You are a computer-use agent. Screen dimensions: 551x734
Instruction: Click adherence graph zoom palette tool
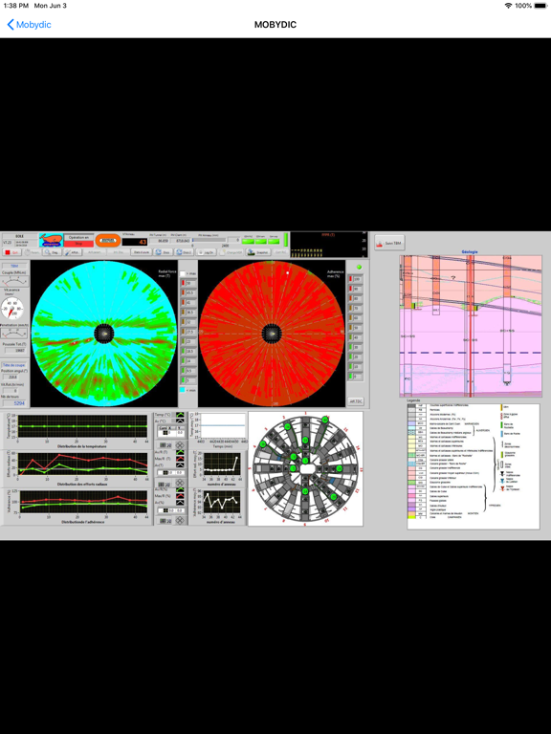pyautogui.click(x=165, y=521)
